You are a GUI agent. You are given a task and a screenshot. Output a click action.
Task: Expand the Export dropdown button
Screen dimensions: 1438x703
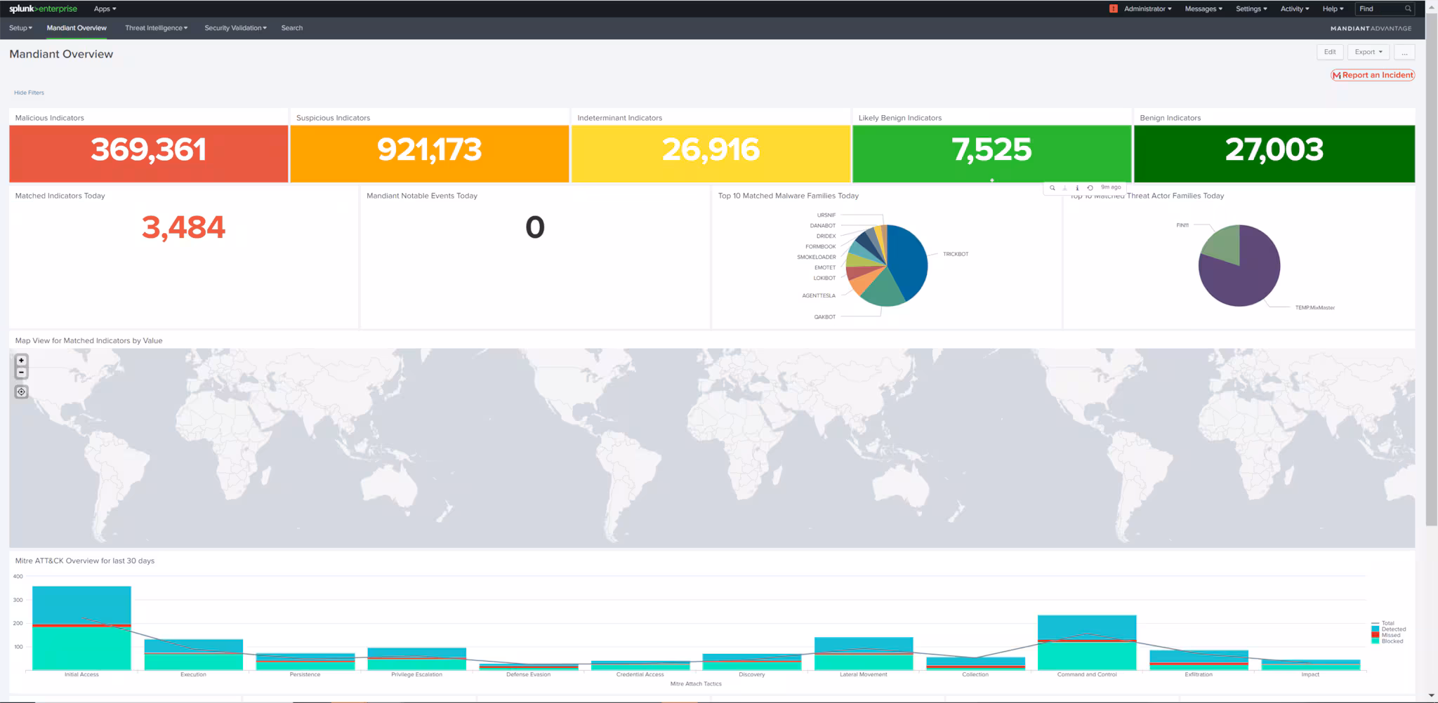[x=1368, y=52]
